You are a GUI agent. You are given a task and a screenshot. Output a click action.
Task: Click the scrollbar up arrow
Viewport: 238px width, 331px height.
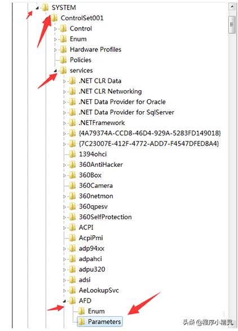pyautogui.click(x=232, y=7)
